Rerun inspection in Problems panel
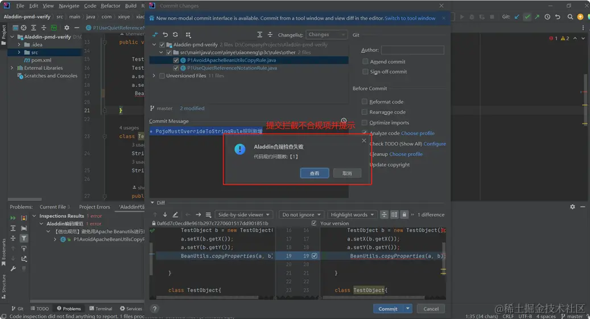Viewport: 590px width, 319px height. 13,218
